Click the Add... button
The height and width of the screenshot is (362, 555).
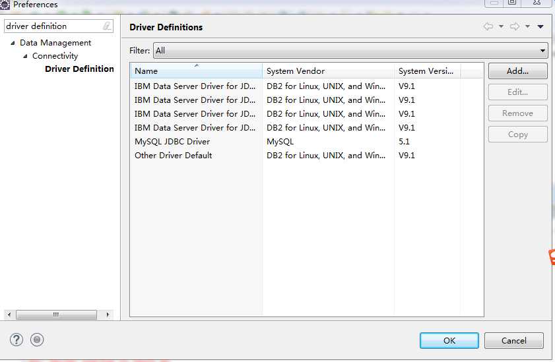[x=517, y=71]
